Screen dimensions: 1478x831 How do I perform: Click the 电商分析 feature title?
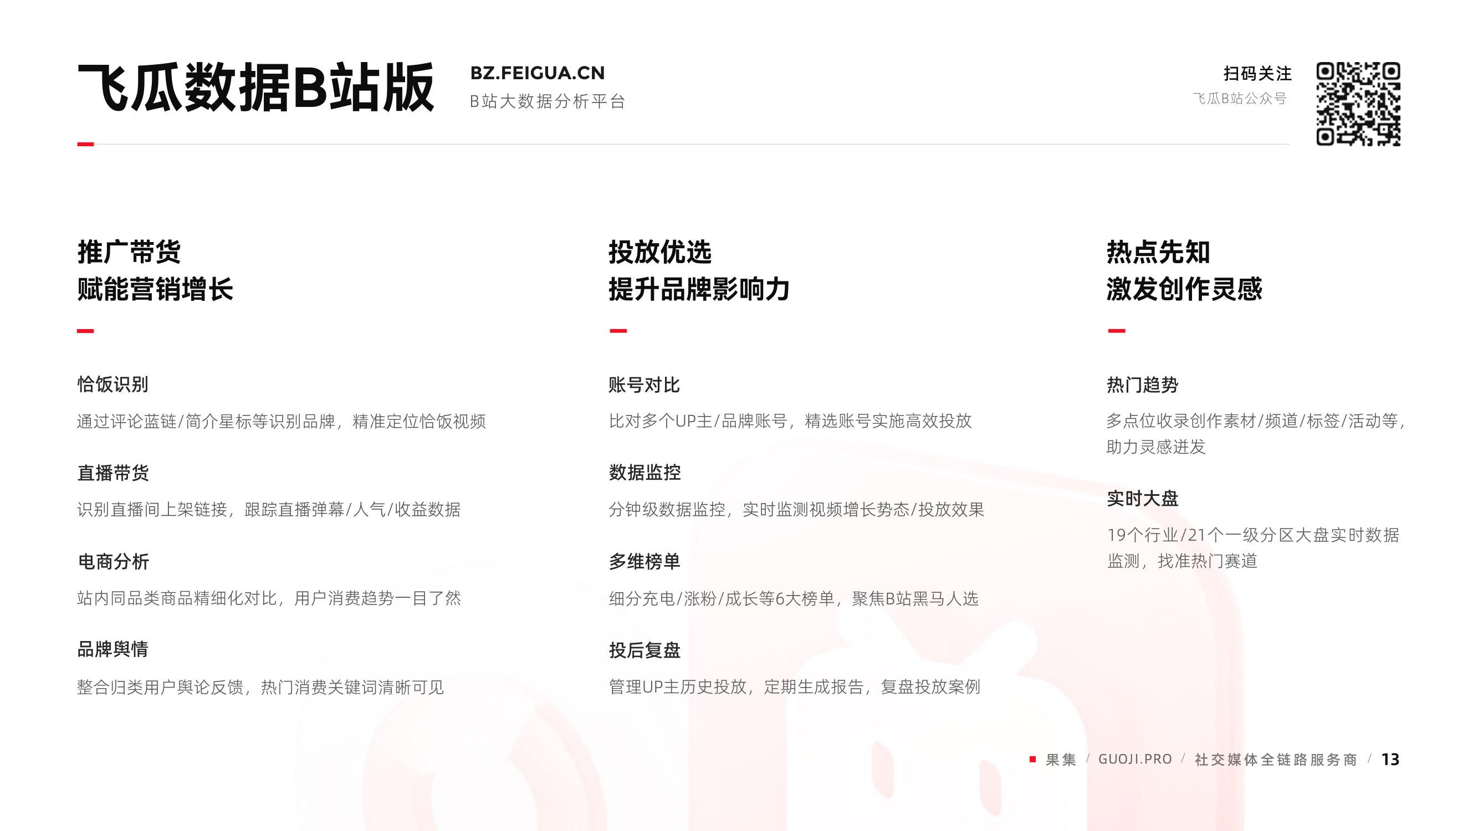113,561
